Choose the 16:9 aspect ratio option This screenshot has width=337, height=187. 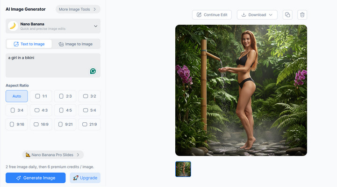41,124
